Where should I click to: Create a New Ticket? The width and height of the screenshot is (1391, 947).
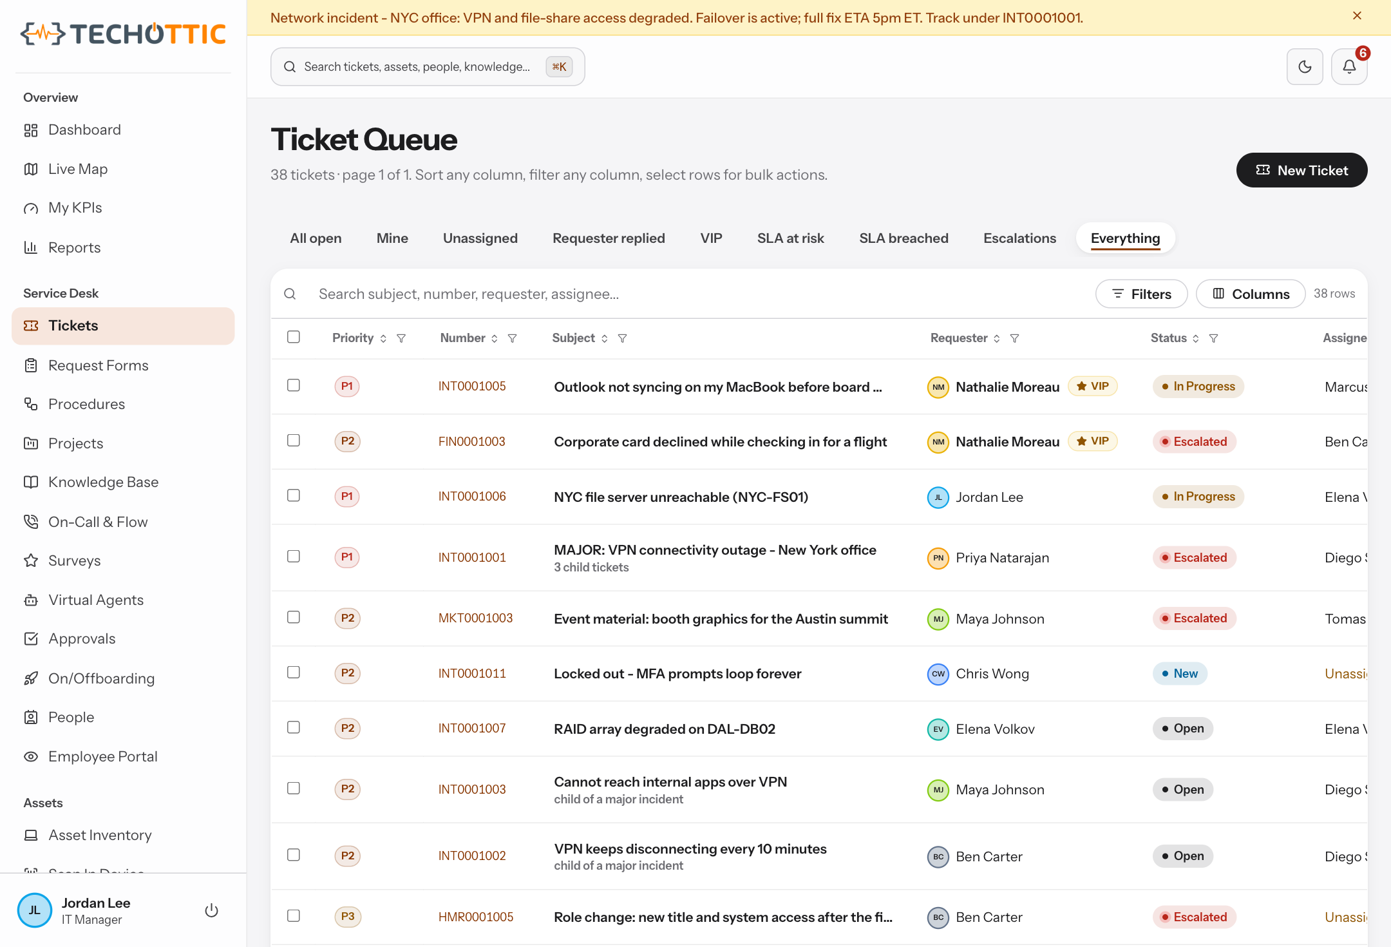1301,170
